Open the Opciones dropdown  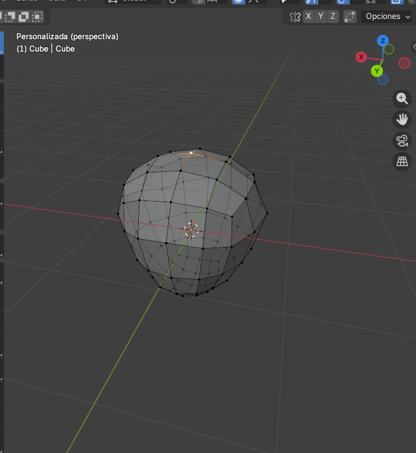(x=388, y=16)
